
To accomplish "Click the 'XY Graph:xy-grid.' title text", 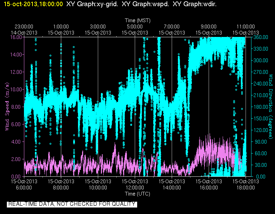I will [92, 4].
